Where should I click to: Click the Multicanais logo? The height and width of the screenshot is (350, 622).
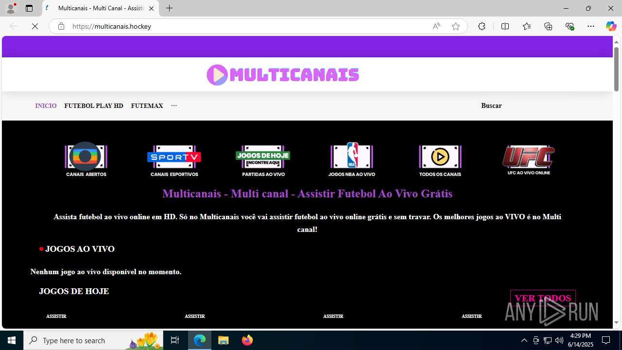283,75
